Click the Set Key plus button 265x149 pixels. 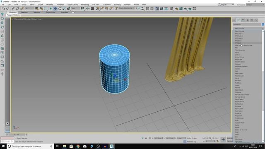(223, 139)
